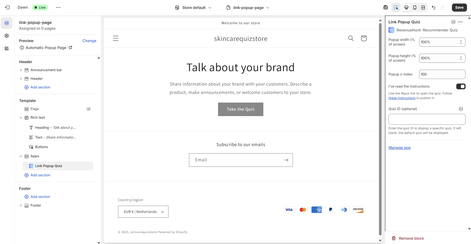This screenshot has height=244, width=471.
Task: Open the app embeds sidebar icon
Action: point(7,48)
